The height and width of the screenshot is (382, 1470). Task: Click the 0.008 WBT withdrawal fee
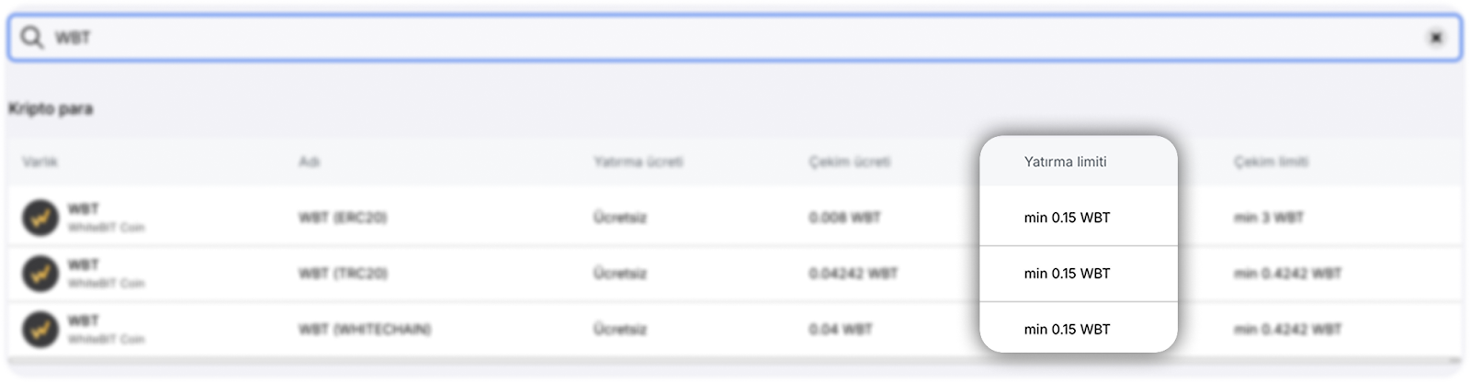click(844, 218)
